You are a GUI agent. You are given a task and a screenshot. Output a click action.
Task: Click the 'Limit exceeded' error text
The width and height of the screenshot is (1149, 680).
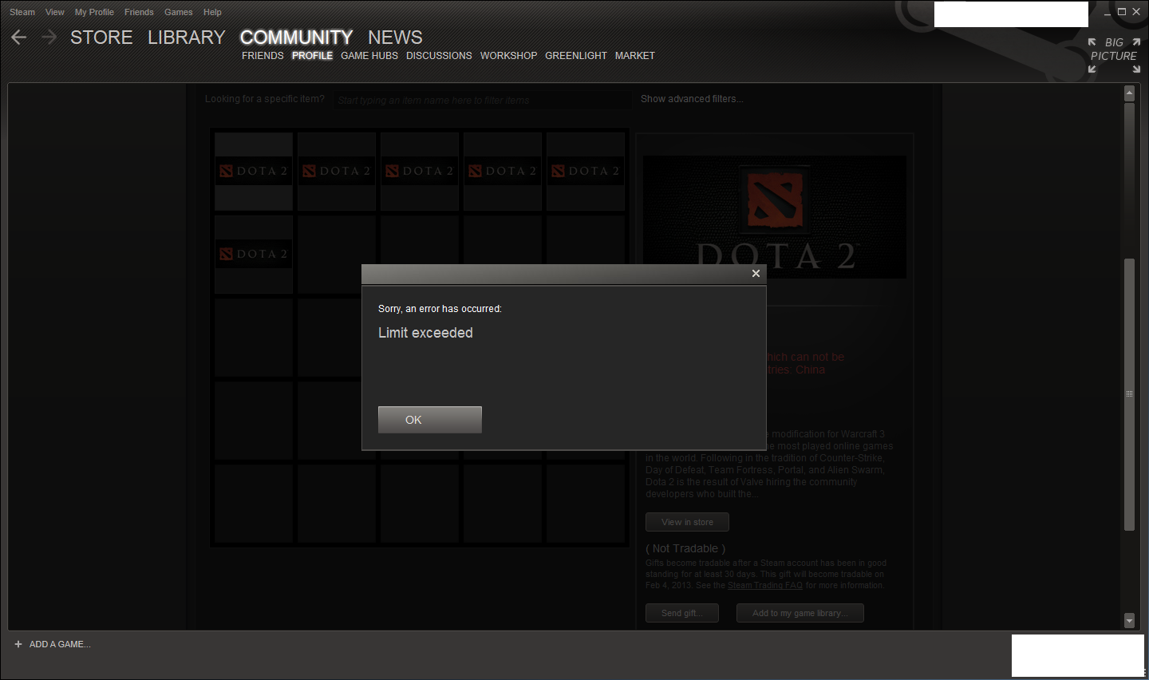pos(425,333)
